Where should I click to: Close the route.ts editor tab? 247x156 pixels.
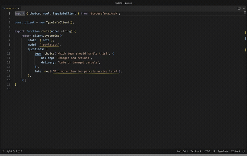(19, 8)
